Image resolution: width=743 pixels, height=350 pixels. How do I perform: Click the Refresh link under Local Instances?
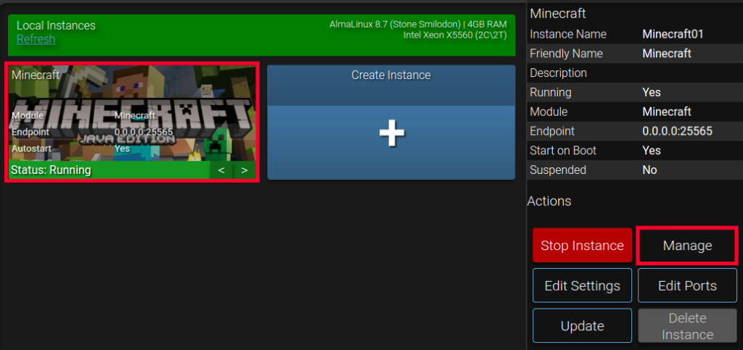click(x=36, y=39)
